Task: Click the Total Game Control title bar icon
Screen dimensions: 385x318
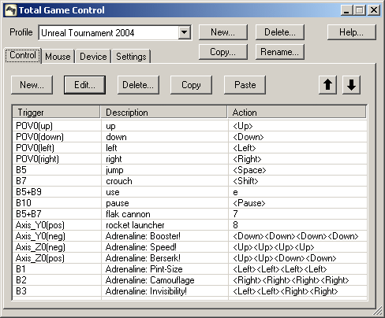Action: tap(11, 10)
